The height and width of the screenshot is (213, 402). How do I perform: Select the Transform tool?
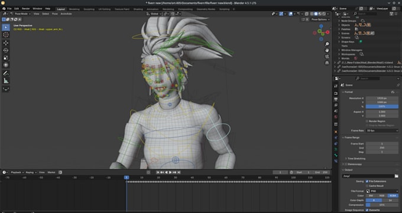pyautogui.click(x=6, y=65)
